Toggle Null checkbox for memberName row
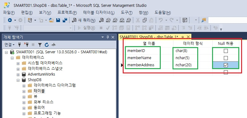The width and height of the screenshot is (247, 118). click(x=226, y=58)
